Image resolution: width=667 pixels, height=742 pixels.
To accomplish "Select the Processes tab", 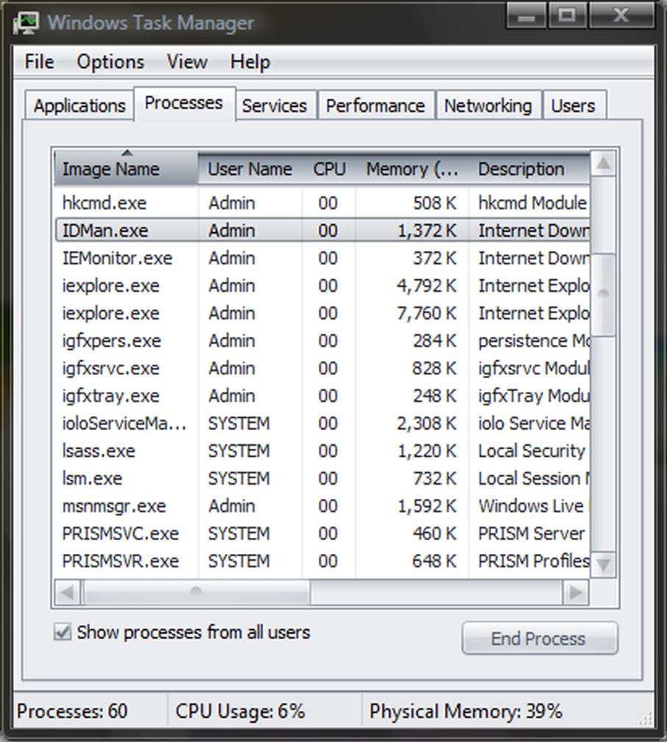I will tap(184, 102).
